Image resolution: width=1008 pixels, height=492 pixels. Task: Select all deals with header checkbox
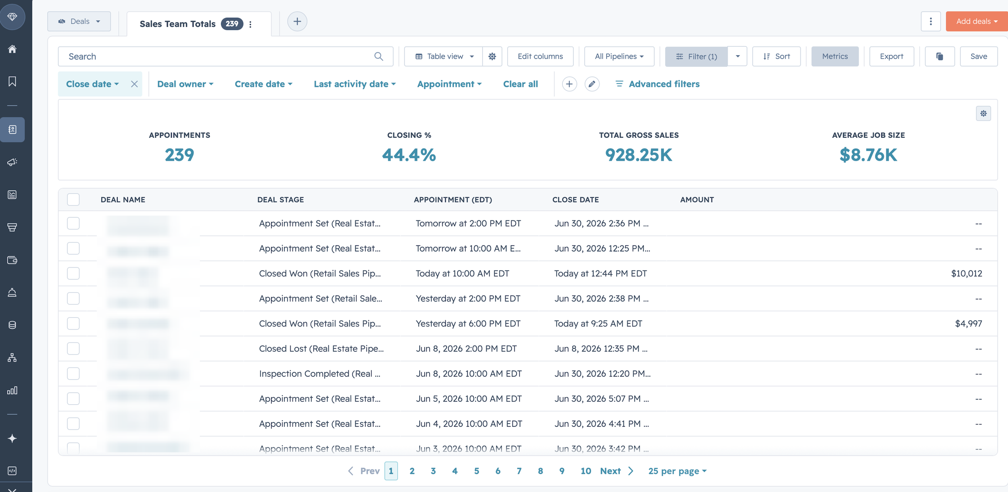[73, 199]
